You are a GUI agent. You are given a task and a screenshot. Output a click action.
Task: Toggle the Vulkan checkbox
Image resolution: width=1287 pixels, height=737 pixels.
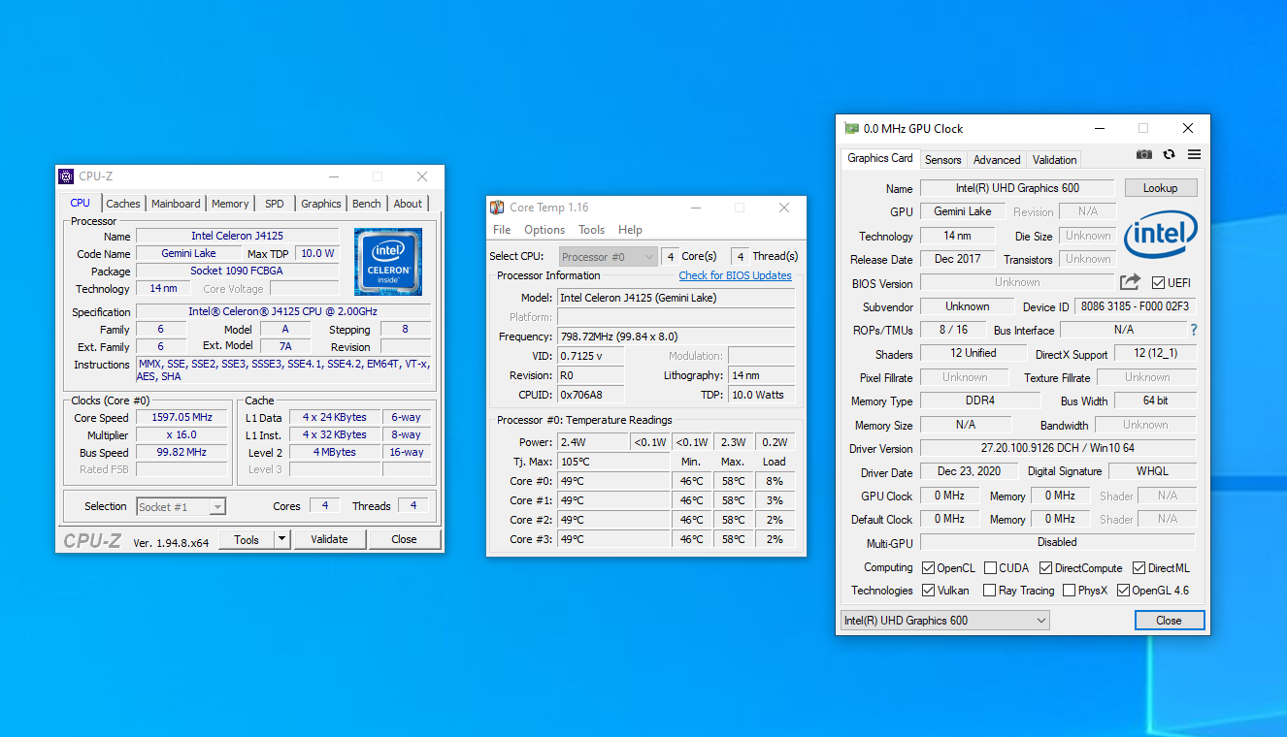tap(928, 591)
